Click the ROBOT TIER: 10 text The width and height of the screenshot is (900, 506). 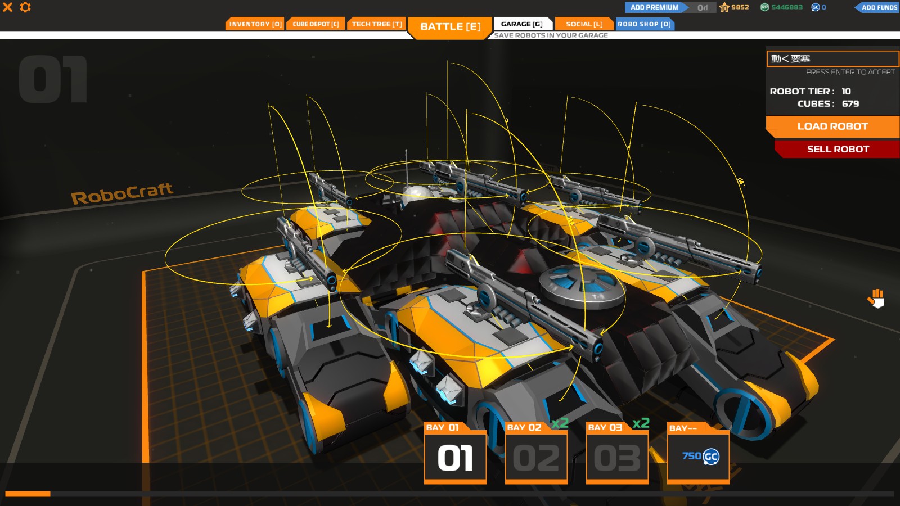pos(811,91)
